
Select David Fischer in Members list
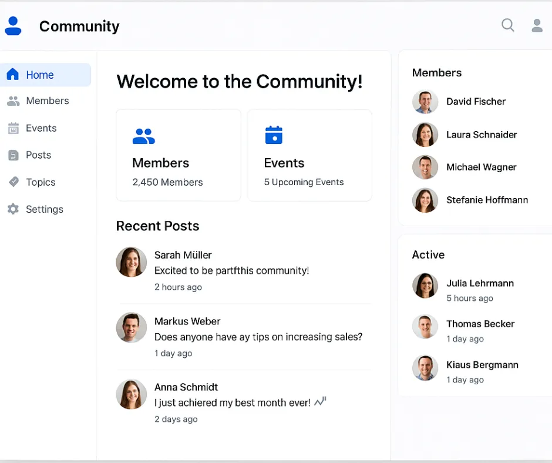click(x=476, y=102)
